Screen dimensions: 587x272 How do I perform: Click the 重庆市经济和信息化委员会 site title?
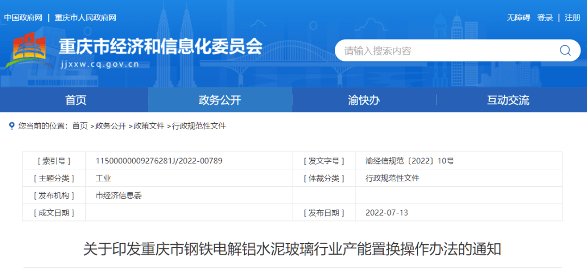pyautogui.click(x=160, y=47)
